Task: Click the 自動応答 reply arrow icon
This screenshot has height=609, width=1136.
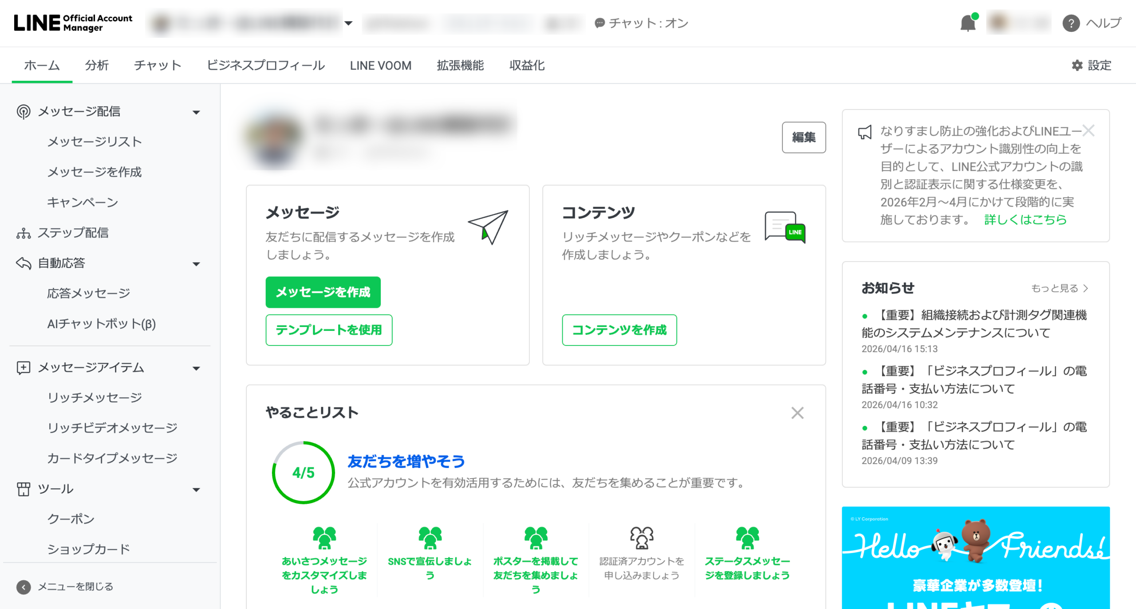Action: (x=24, y=263)
